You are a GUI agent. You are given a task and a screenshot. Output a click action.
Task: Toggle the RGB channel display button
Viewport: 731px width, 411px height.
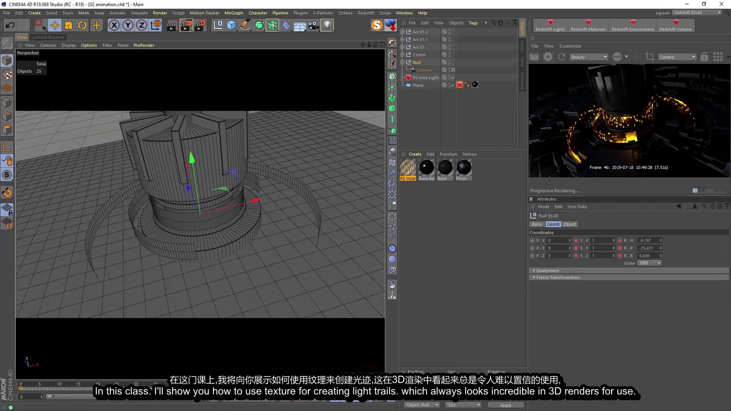pos(617,57)
